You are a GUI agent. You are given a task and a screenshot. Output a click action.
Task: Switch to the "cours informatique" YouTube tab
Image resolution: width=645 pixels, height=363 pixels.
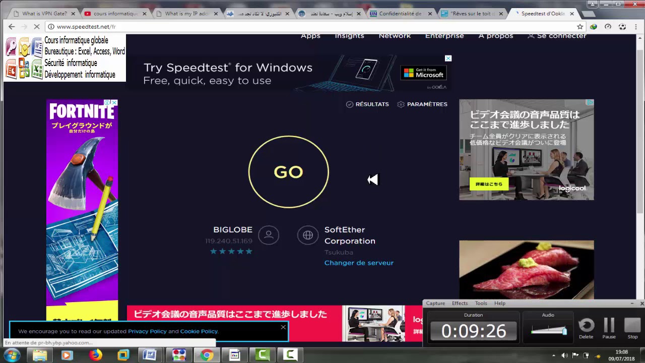coord(115,14)
